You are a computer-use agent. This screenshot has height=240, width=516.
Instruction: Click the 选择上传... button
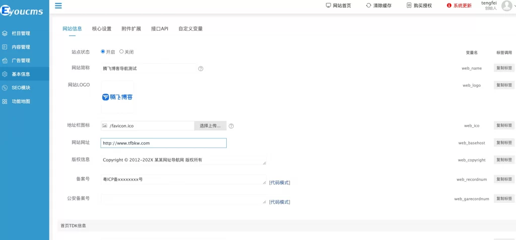pyautogui.click(x=210, y=126)
